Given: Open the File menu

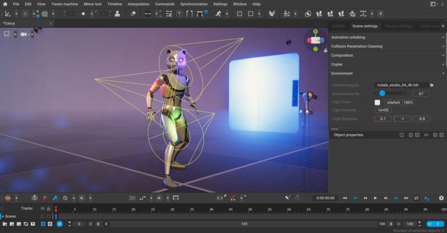Looking at the screenshot, I should tap(16, 4).
